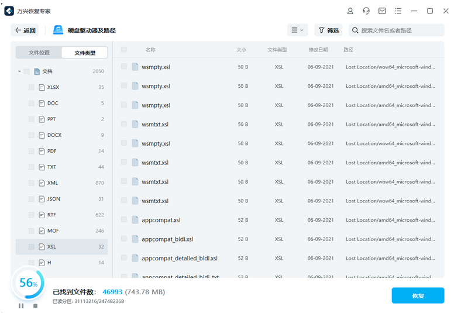Open the account profile icon
This screenshot has height=313, width=451.
point(350,11)
